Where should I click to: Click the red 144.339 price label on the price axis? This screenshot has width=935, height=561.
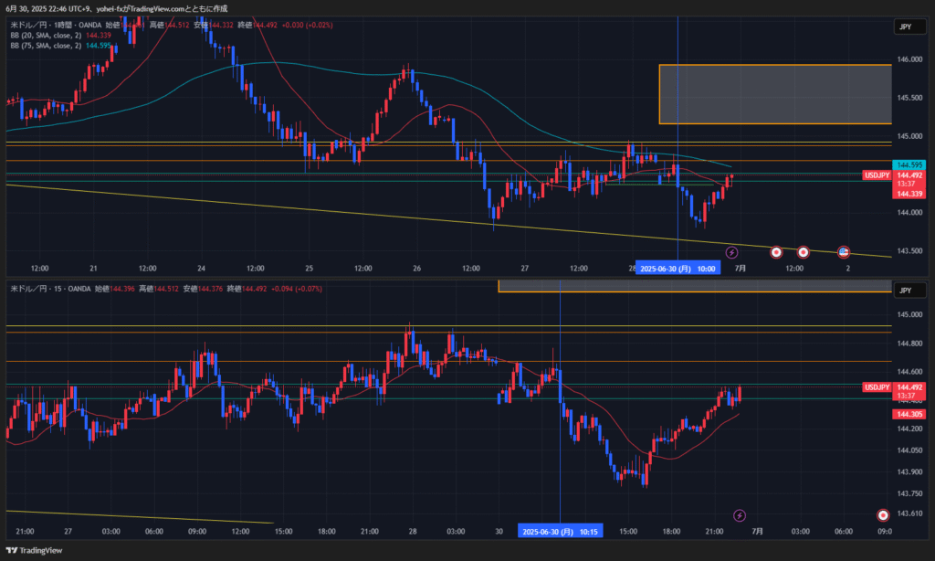pos(909,194)
